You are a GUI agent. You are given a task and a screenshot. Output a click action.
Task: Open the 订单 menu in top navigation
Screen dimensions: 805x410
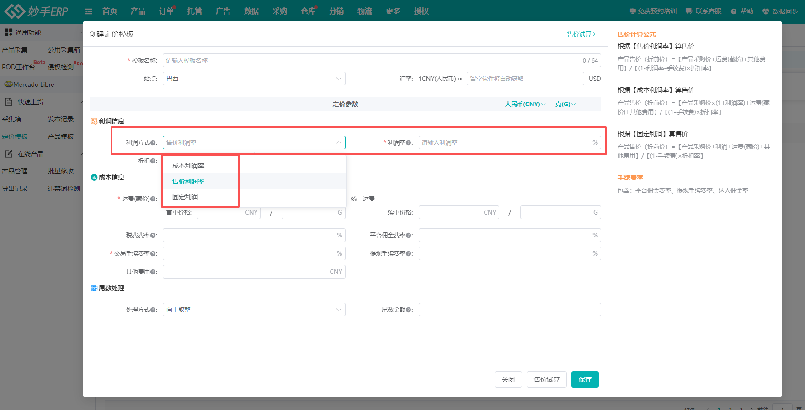166,11
